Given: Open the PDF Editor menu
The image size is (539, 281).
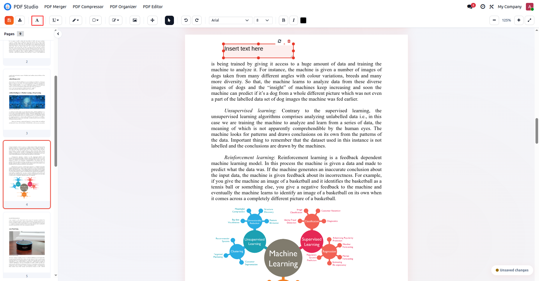Looking at the screenshot, I should click(153, 7).
